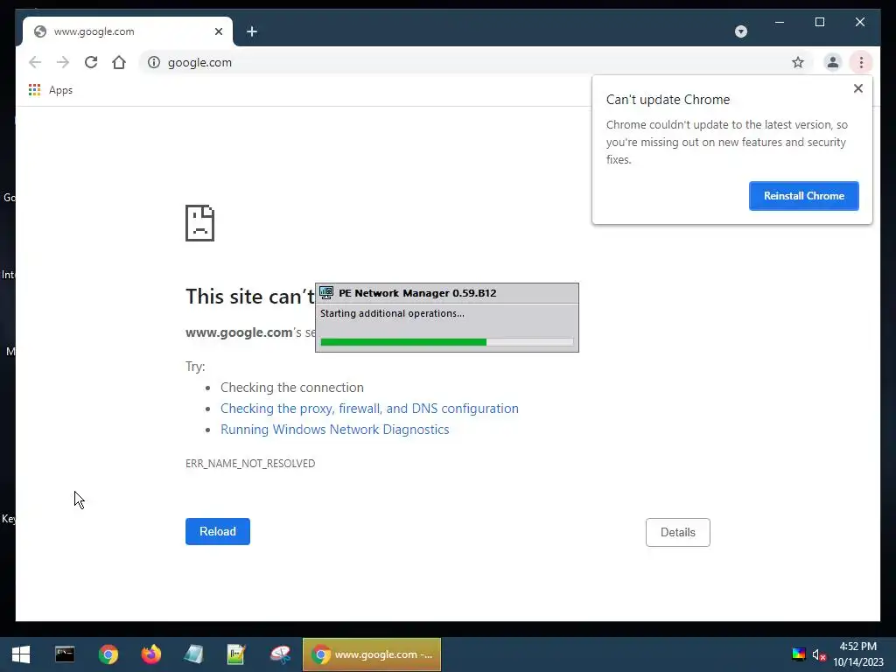The image size is (896, 672).
Task: Open the home page via the house icon
Action: pos(119,62)
